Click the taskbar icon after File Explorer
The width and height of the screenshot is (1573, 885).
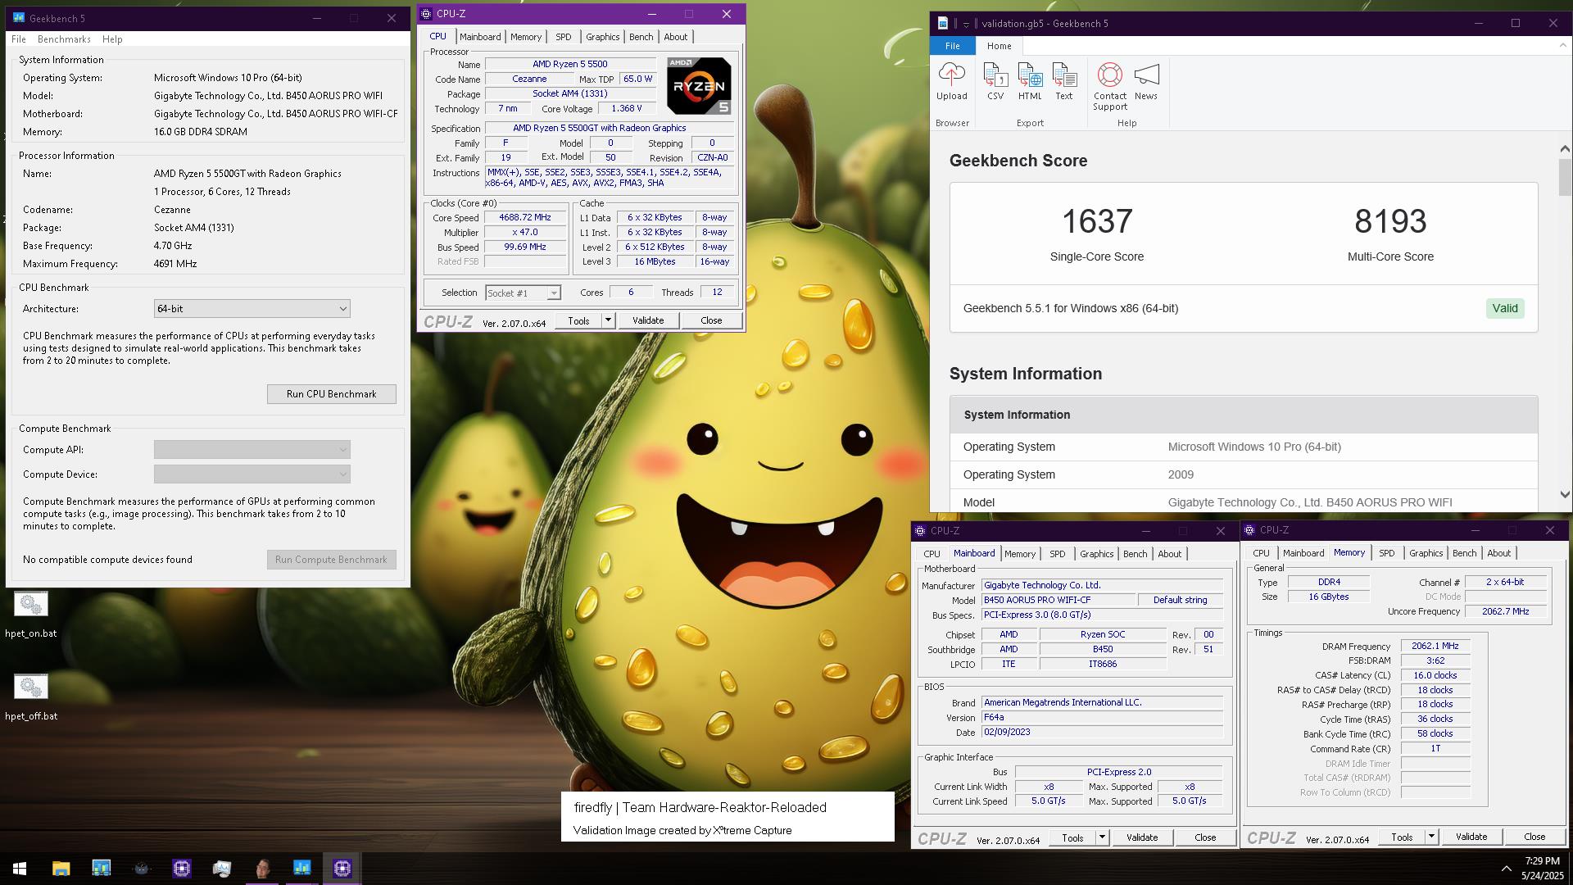[x=102, y=868]
